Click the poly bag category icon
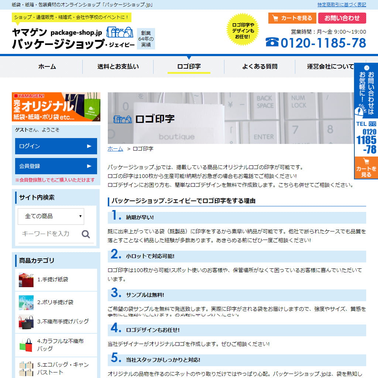The image size is (378, 378). point(26,302)
